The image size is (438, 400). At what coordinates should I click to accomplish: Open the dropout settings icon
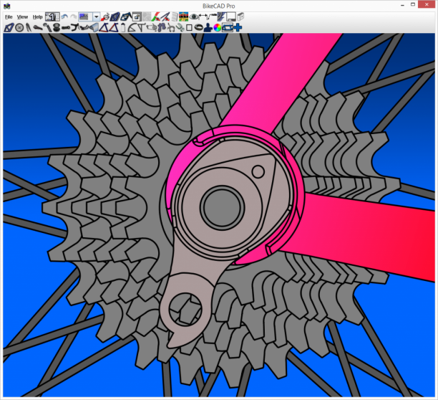(x=180, y=28)
